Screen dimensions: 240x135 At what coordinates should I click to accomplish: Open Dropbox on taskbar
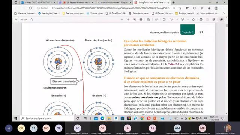pos(116,118)
